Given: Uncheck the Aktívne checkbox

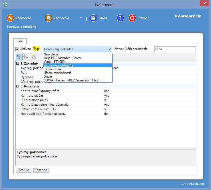Looking at the screenshot, I should point(17,49).
